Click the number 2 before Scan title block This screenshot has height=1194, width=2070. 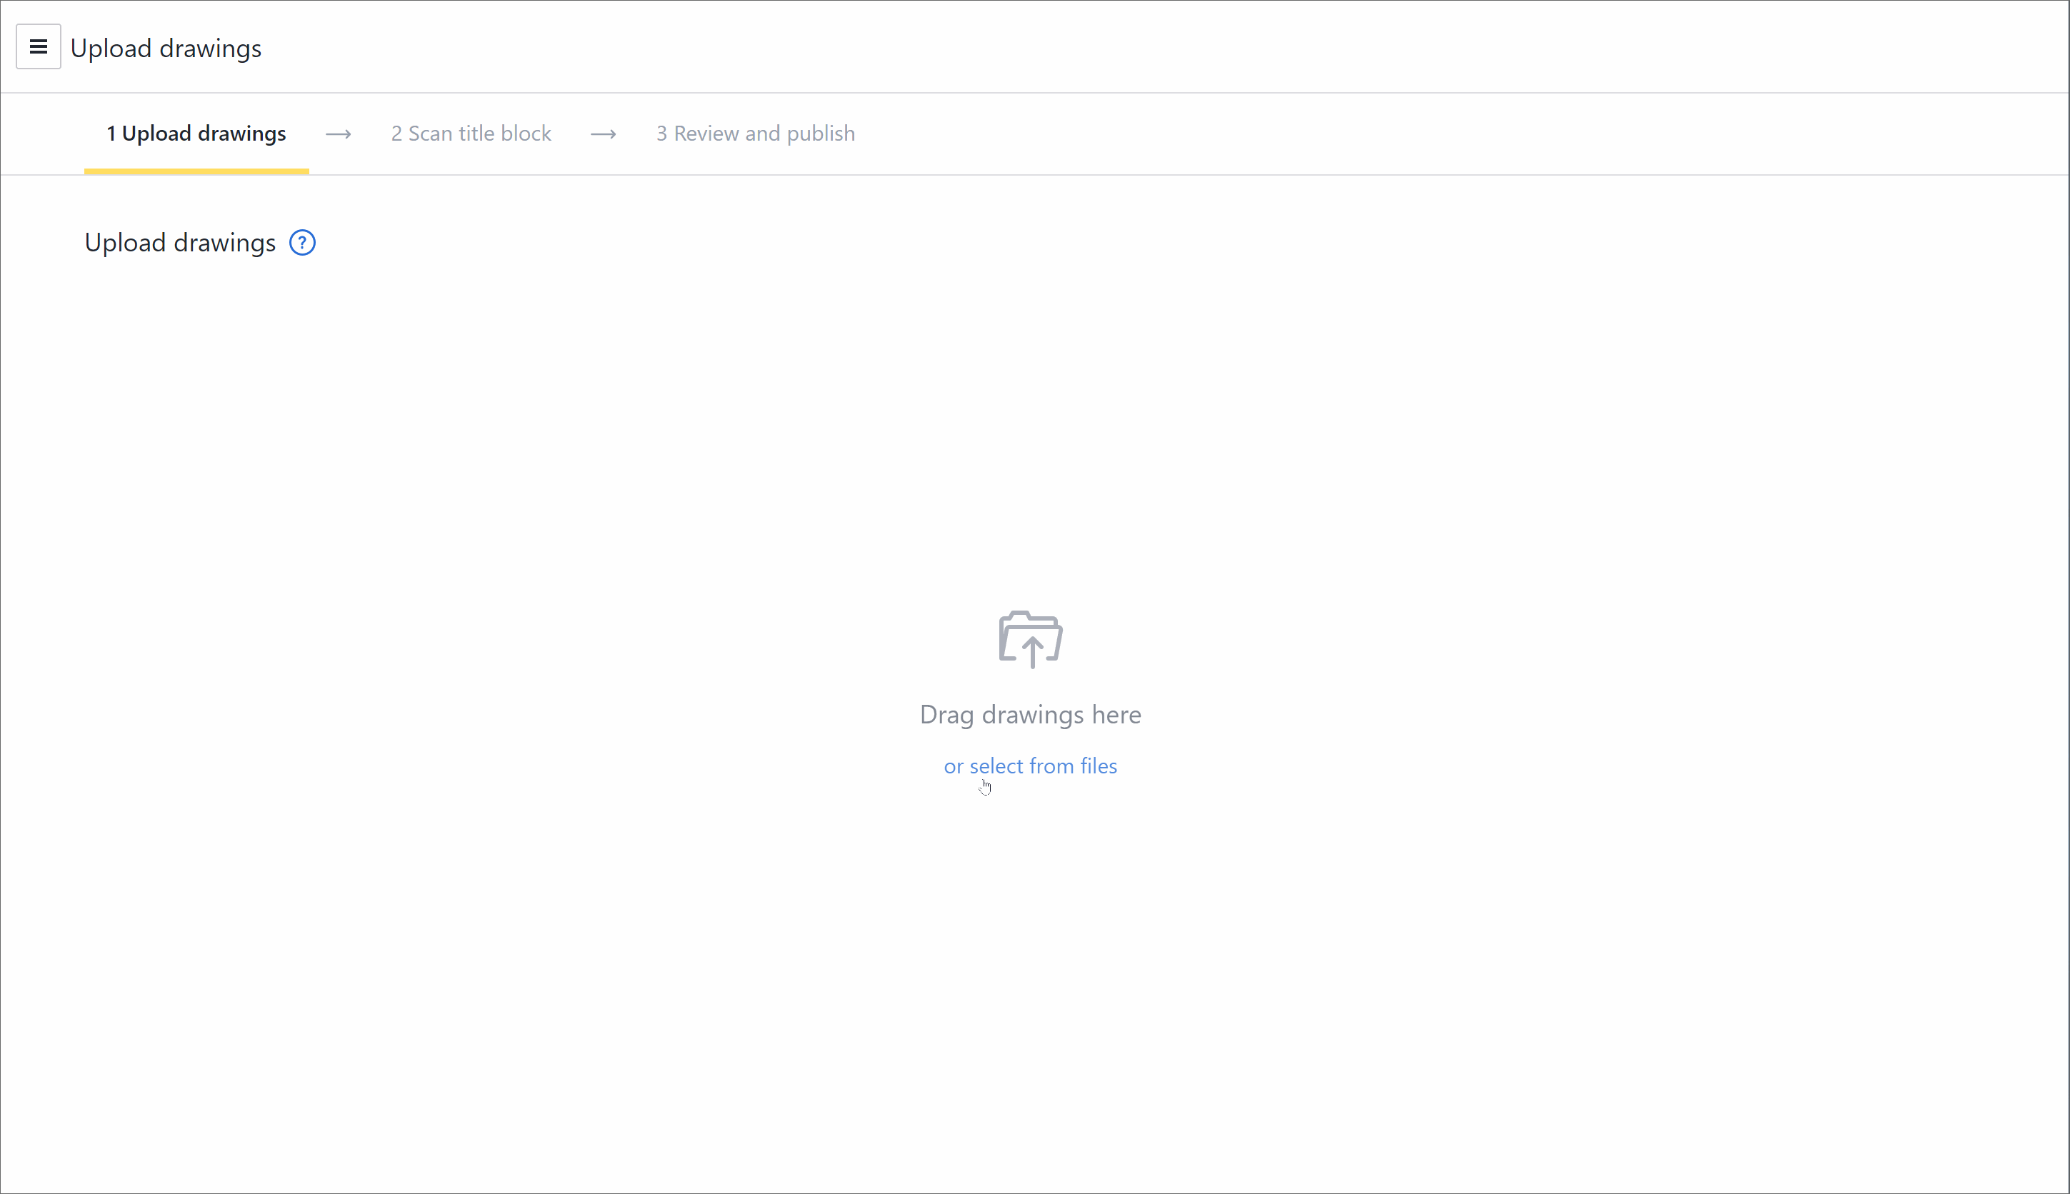click(x=396, y=134)
